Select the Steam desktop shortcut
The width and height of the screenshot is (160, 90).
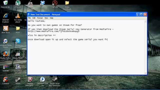(18, 81)
